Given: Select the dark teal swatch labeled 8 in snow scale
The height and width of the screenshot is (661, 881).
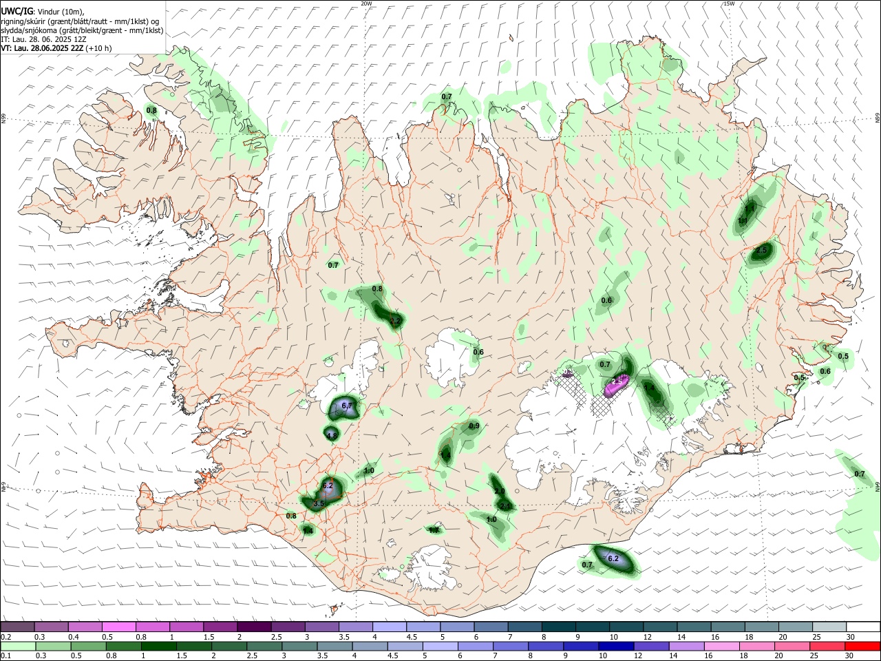Looking at the screenshot, I should coord(559,627).
